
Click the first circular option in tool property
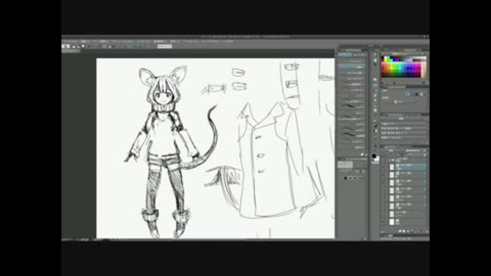point(408,94)
